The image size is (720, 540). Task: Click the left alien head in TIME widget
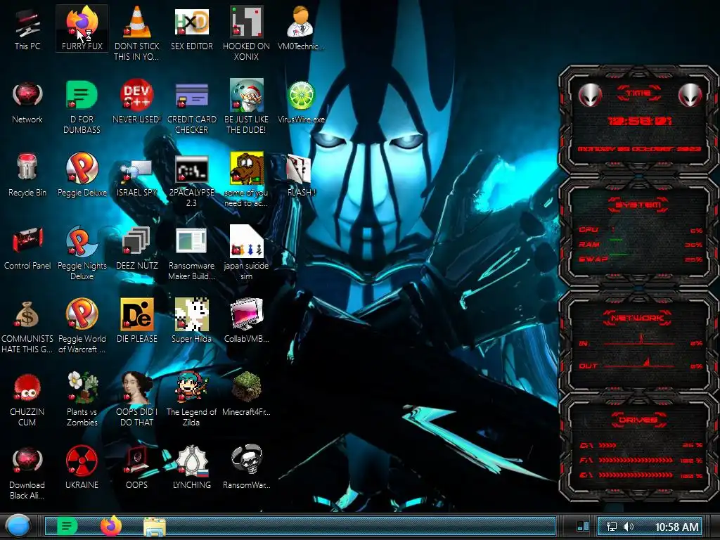(590, 96)
